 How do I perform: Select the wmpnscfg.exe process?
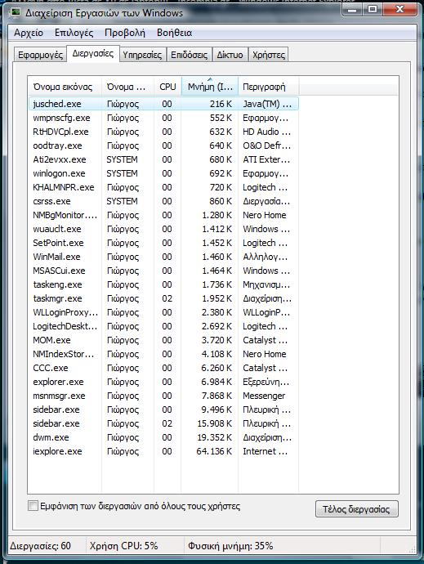coord(163,118)
